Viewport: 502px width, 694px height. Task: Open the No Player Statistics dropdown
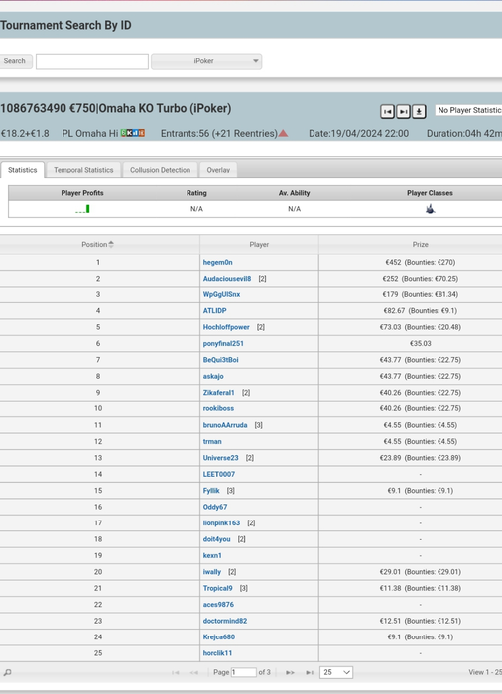click(x=469, y=110)
